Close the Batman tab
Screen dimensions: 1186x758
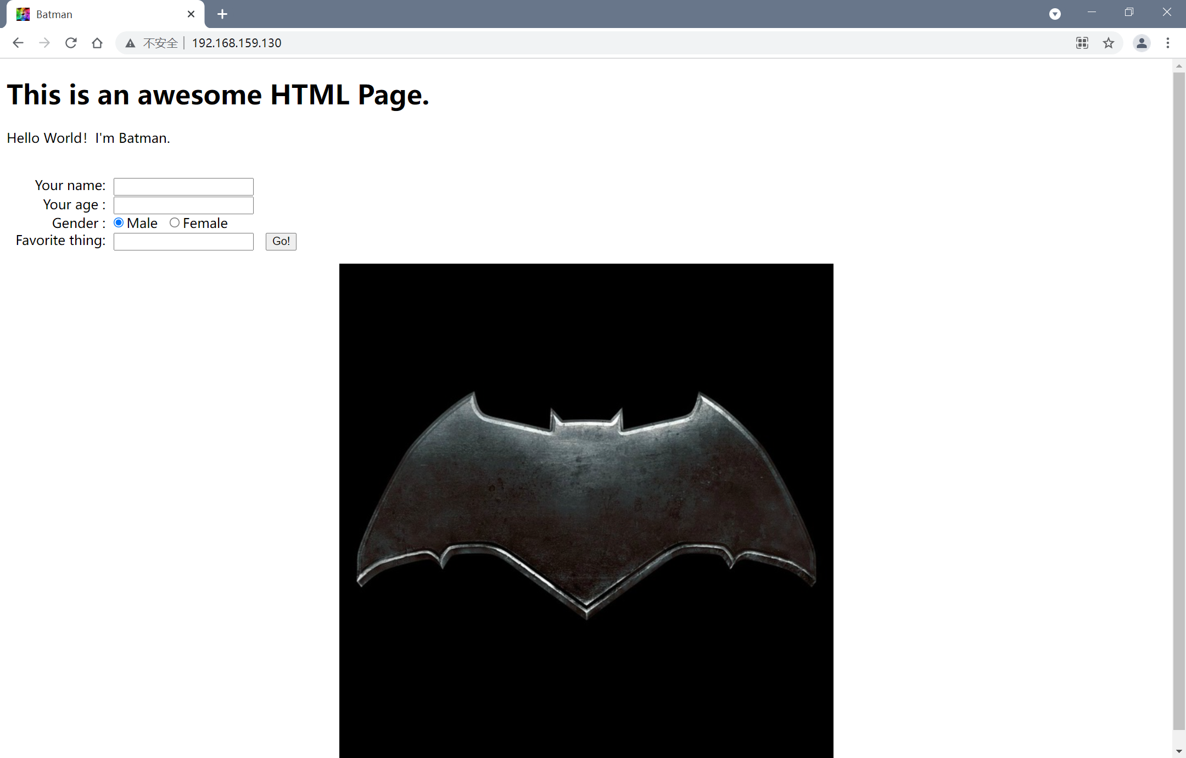click(191, 14)
